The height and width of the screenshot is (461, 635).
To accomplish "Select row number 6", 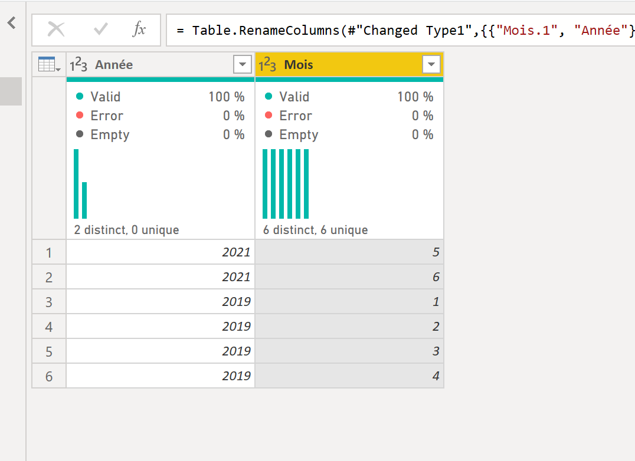I will (x=49, y=376).
